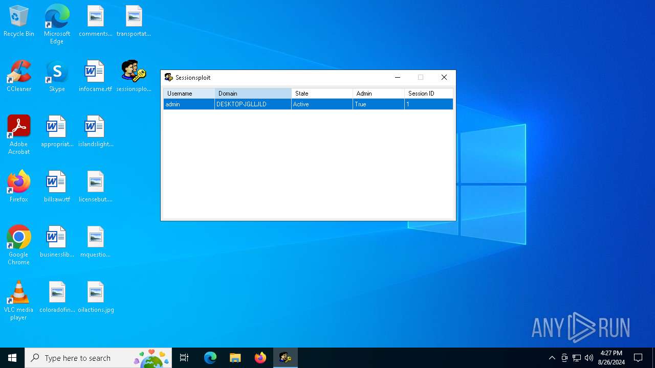The height and width of the screenshot is (368, 655).
Task: Select the comments image file on desktop
Action: [95, 21]
